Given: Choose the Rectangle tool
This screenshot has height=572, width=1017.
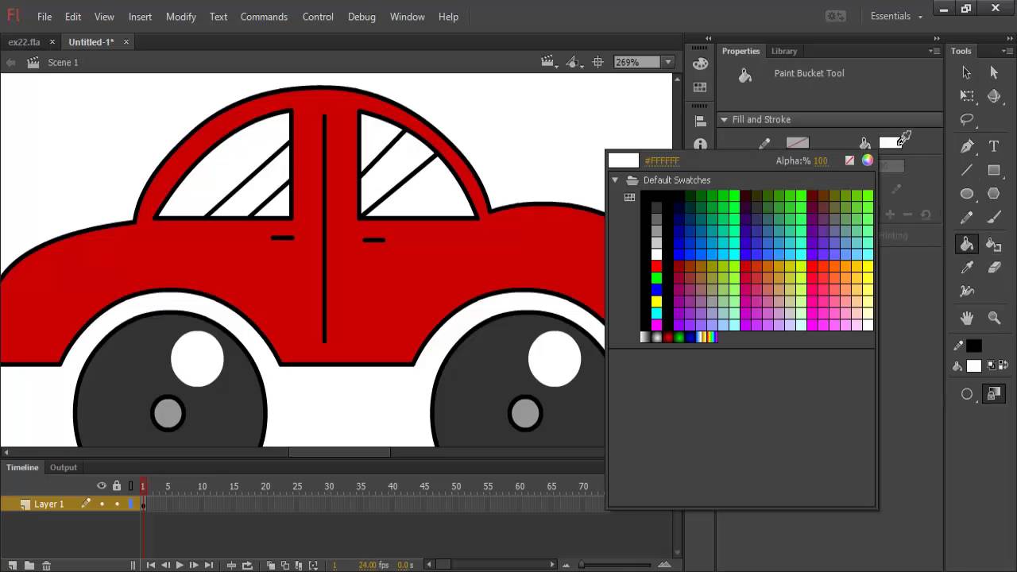Looking at the screenshot, I should [x=994, y=170].
